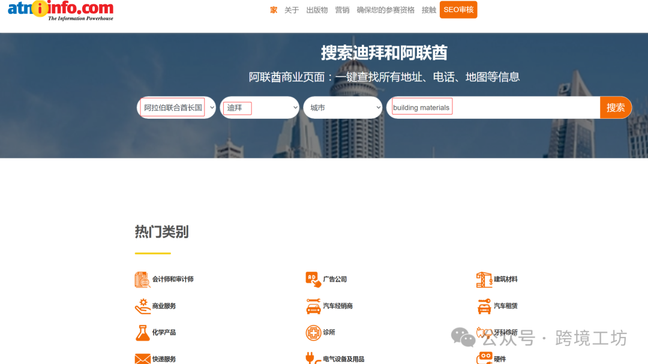Expand the 迪拜 emirate dropdown
This screenshot has width=648, height=364.
point(259,107)
